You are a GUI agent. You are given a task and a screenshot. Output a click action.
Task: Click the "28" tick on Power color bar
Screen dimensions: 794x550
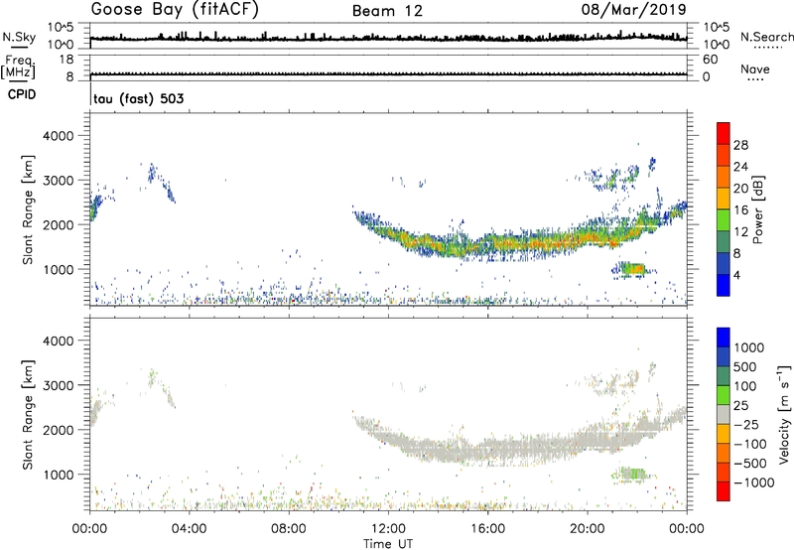[x=740, y=145]
